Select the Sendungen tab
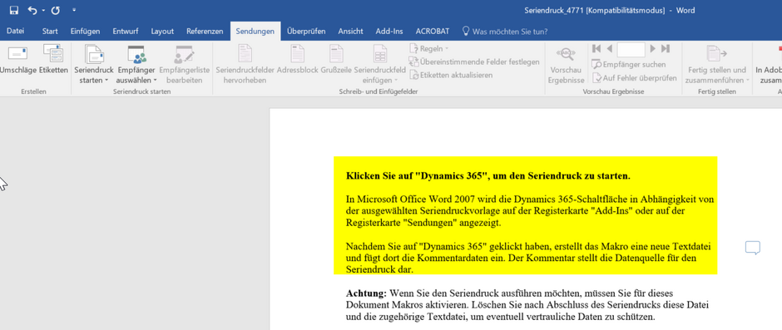This screenshot has height=330, width=782. pyautogui.click(x=255, y=31)
